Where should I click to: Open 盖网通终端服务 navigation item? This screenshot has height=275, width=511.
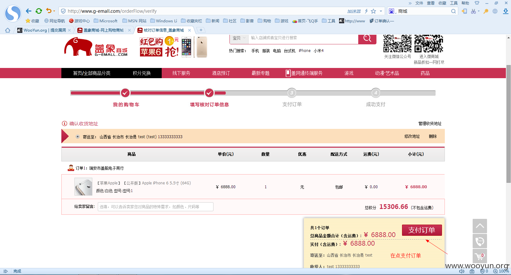[304, 73]
